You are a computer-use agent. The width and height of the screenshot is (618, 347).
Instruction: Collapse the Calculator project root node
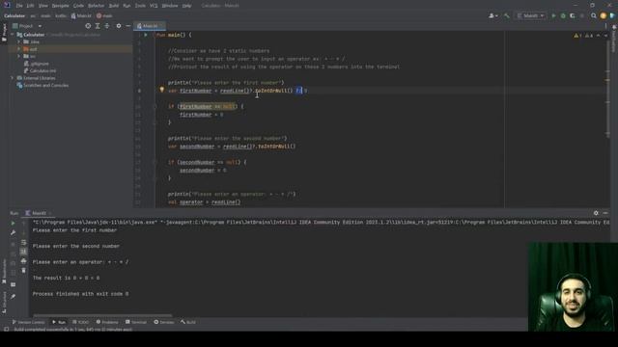(x=13, y=35)
